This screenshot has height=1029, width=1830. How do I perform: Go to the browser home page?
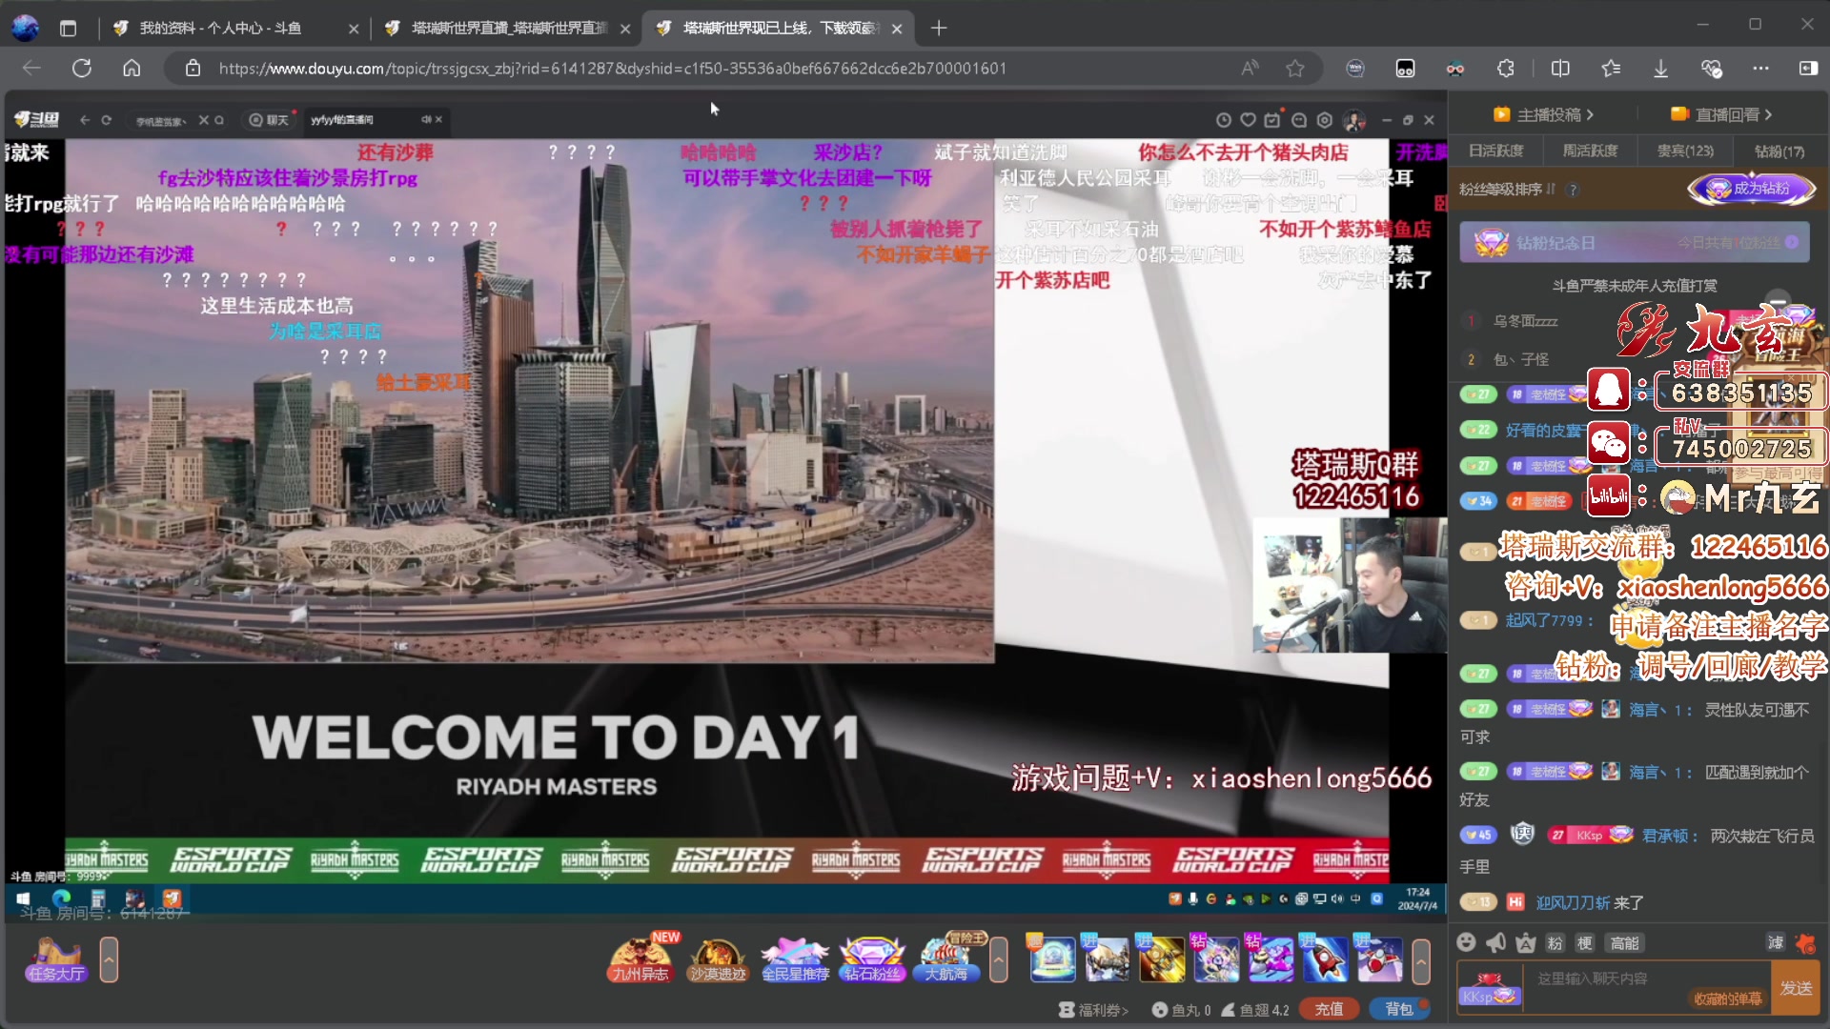[132, 68]
